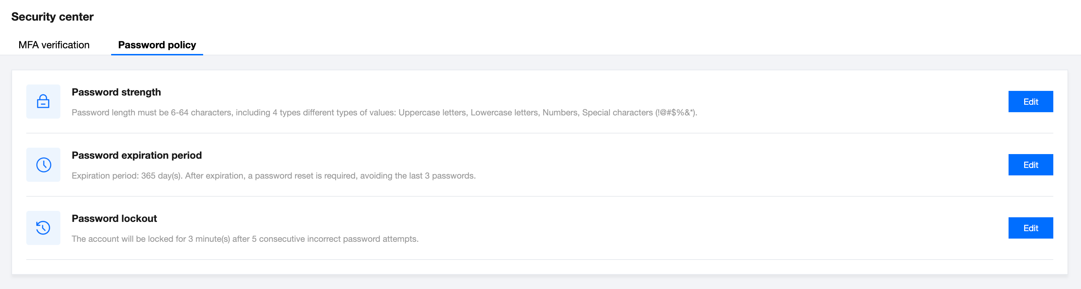
Task: Click the clock icon for Password expiration period
Action: point(43,165)
